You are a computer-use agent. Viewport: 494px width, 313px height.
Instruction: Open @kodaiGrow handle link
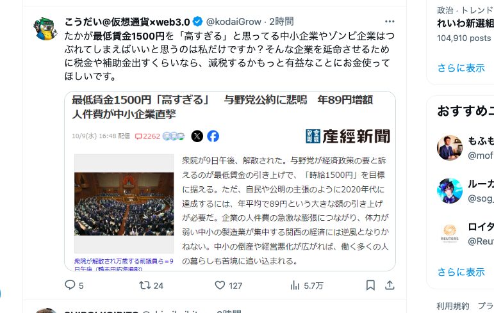(x=233, y=22)
